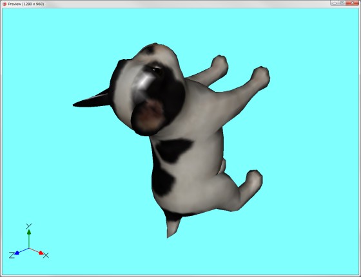
Task: Maximize the Preview window
Action: pos(342,3)
